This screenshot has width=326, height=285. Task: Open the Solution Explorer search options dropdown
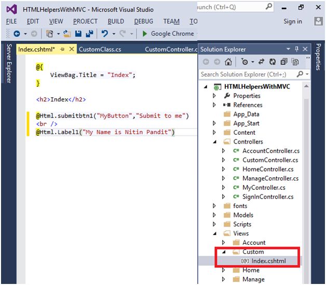tap(307, 74)
